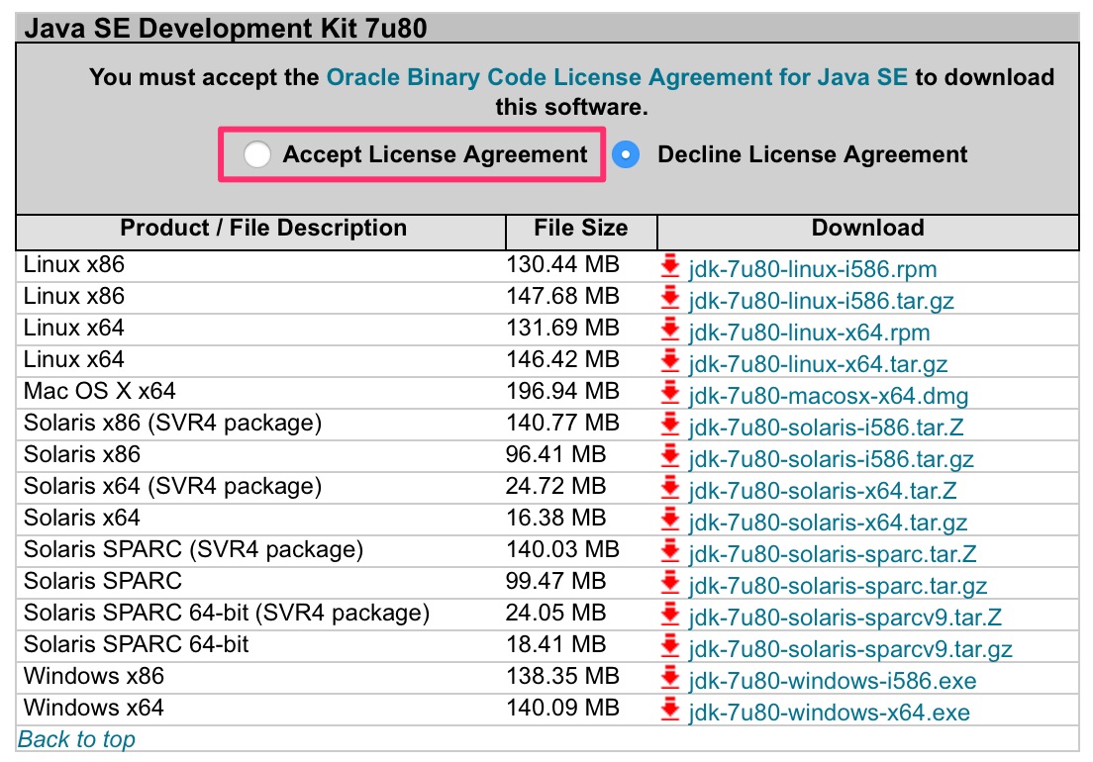Click the download icon for jdk-7u80-windows-x64.exe
The height and width of the screenshot is (762, 1093).
pyautogui.click(x=669, y=710)
